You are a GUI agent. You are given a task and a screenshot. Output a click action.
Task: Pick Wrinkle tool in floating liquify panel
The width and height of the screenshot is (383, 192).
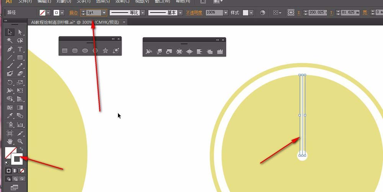pos(220,51)
